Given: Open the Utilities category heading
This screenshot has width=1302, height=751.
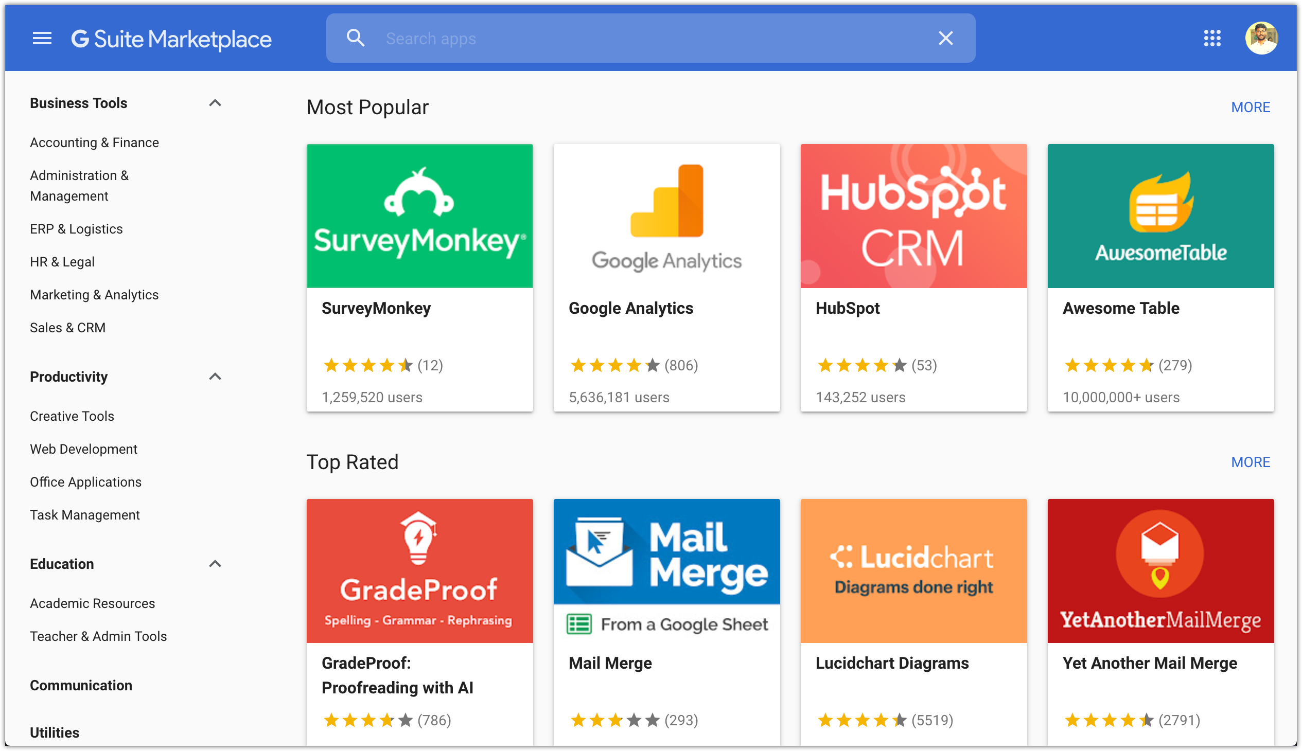Looking at the screenshot, I should 55,733.
